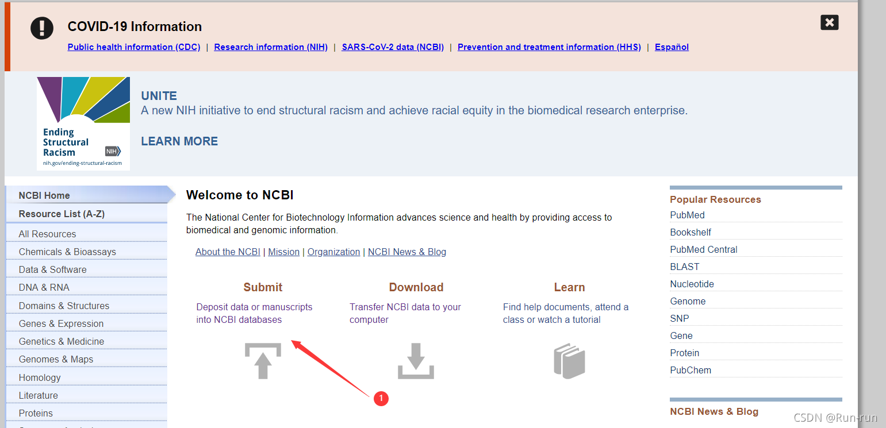Open PubMed in Popular Resources
This screenshot has width=886, height=428.
687,215
